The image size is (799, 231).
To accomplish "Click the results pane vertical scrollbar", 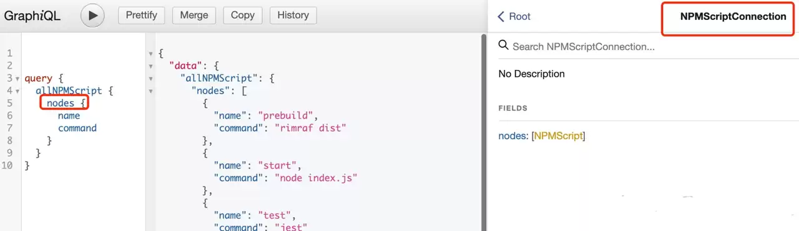I will point(484,132).
